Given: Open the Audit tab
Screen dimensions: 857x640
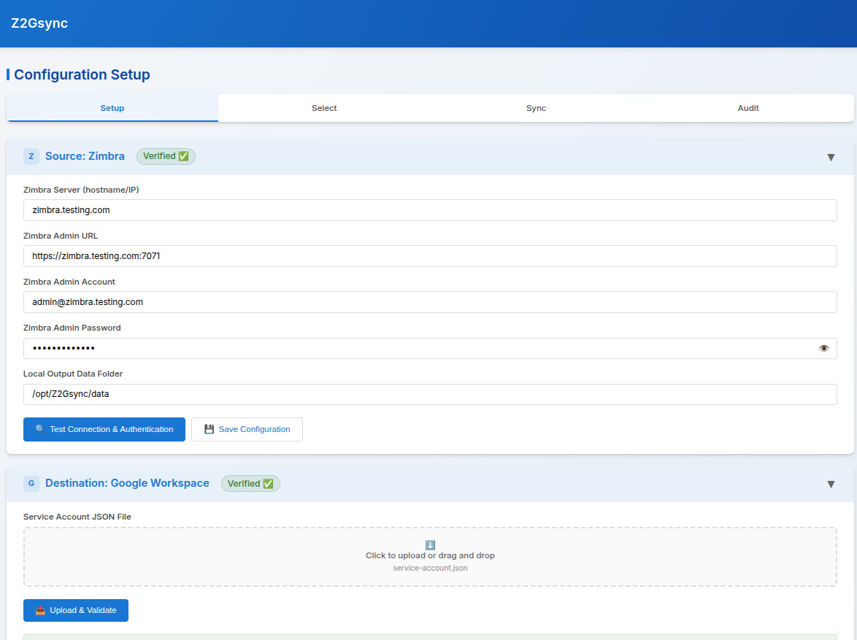Looking at the screenshot, I should pyautogui.click(x=748, y=107).
